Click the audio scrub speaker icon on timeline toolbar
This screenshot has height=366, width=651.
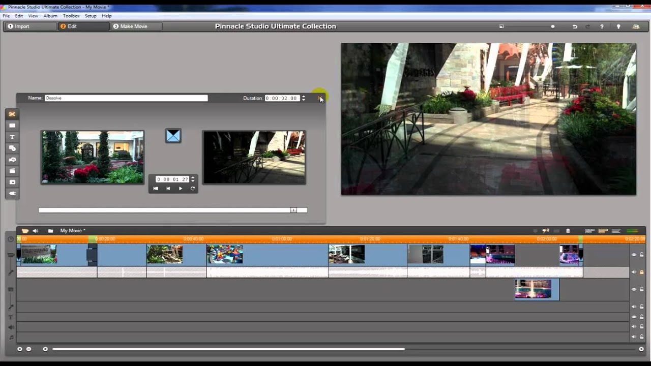pos(545,231)
